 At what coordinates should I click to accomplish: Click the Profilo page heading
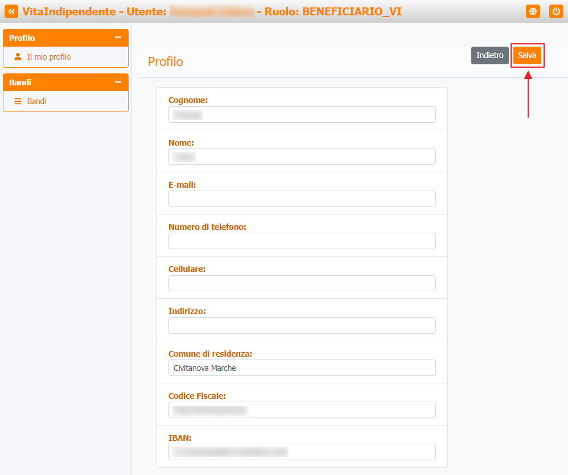166,62
